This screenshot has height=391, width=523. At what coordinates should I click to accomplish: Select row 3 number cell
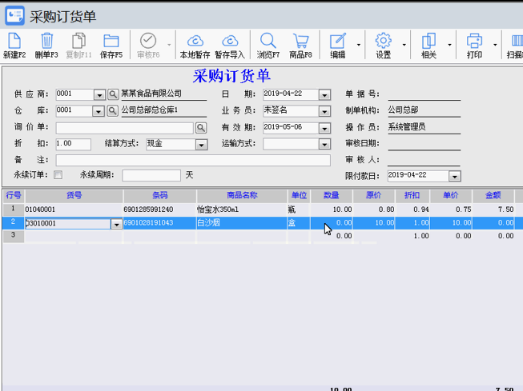click(14, 235)
